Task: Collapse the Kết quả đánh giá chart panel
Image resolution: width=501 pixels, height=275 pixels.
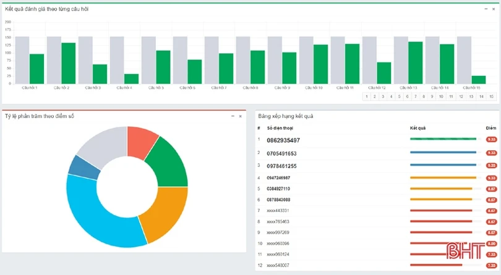Action: point(486,10)
